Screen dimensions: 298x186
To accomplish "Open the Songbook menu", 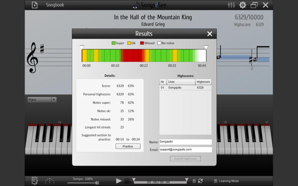I will 55,5.
